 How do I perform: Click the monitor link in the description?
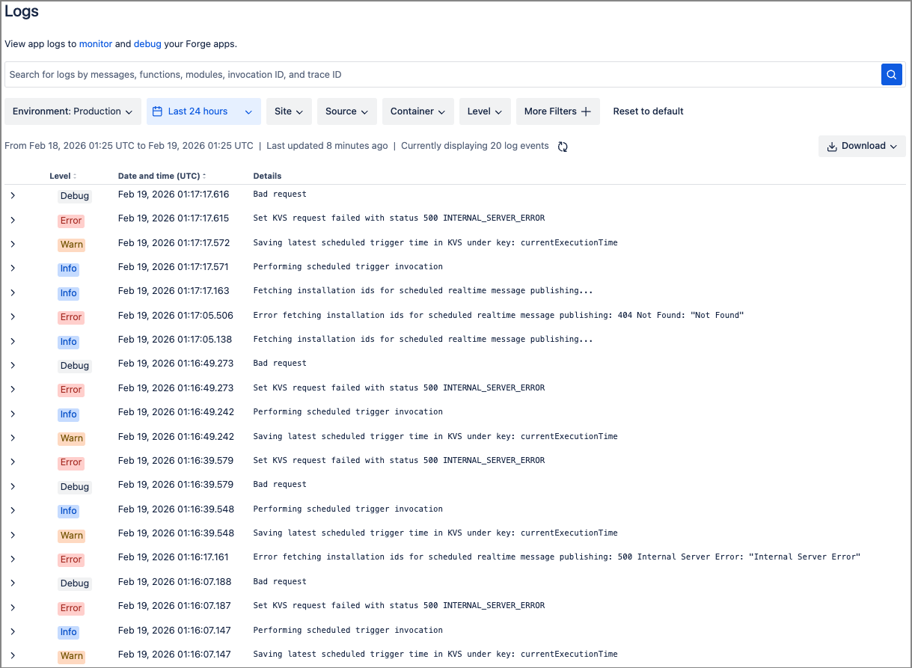pos(96,43)
